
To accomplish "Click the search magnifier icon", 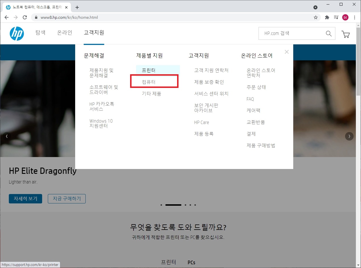I will point(329,34).
